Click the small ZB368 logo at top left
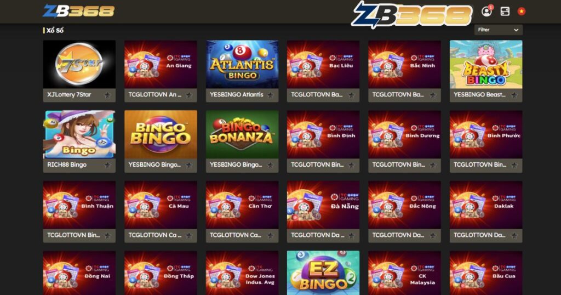The height and width of the screenshot is (295, 561). 79,11
